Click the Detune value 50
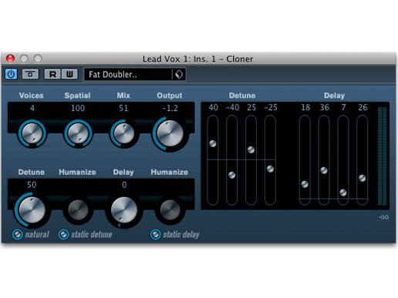This screenshot has width=398, height=298. pos(32,185)
